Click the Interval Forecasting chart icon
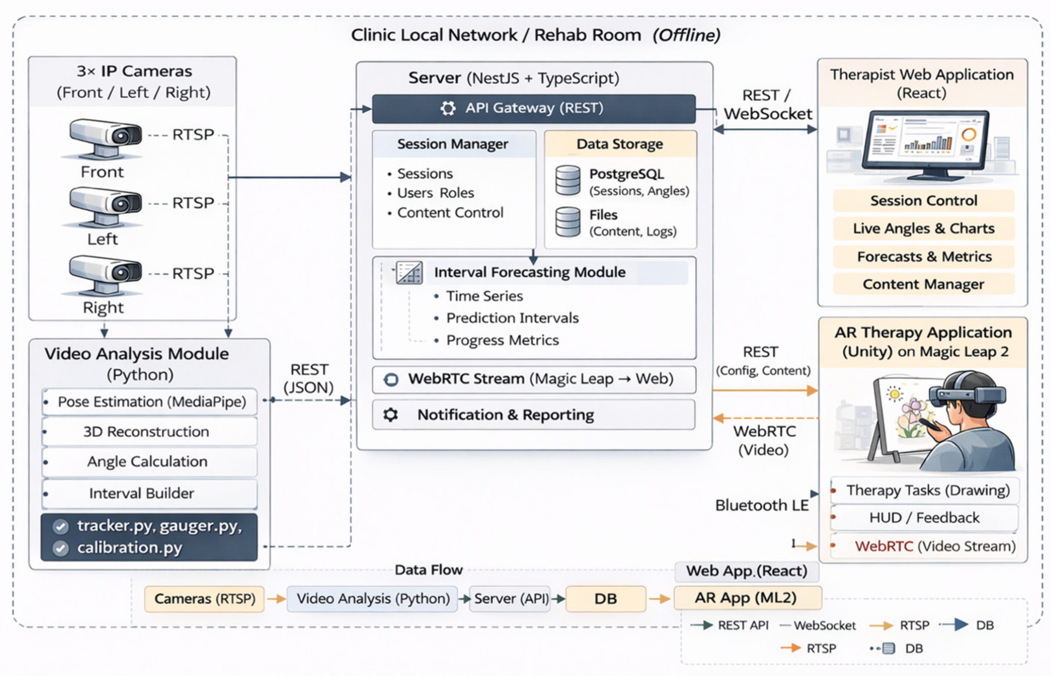 (409, 272)
